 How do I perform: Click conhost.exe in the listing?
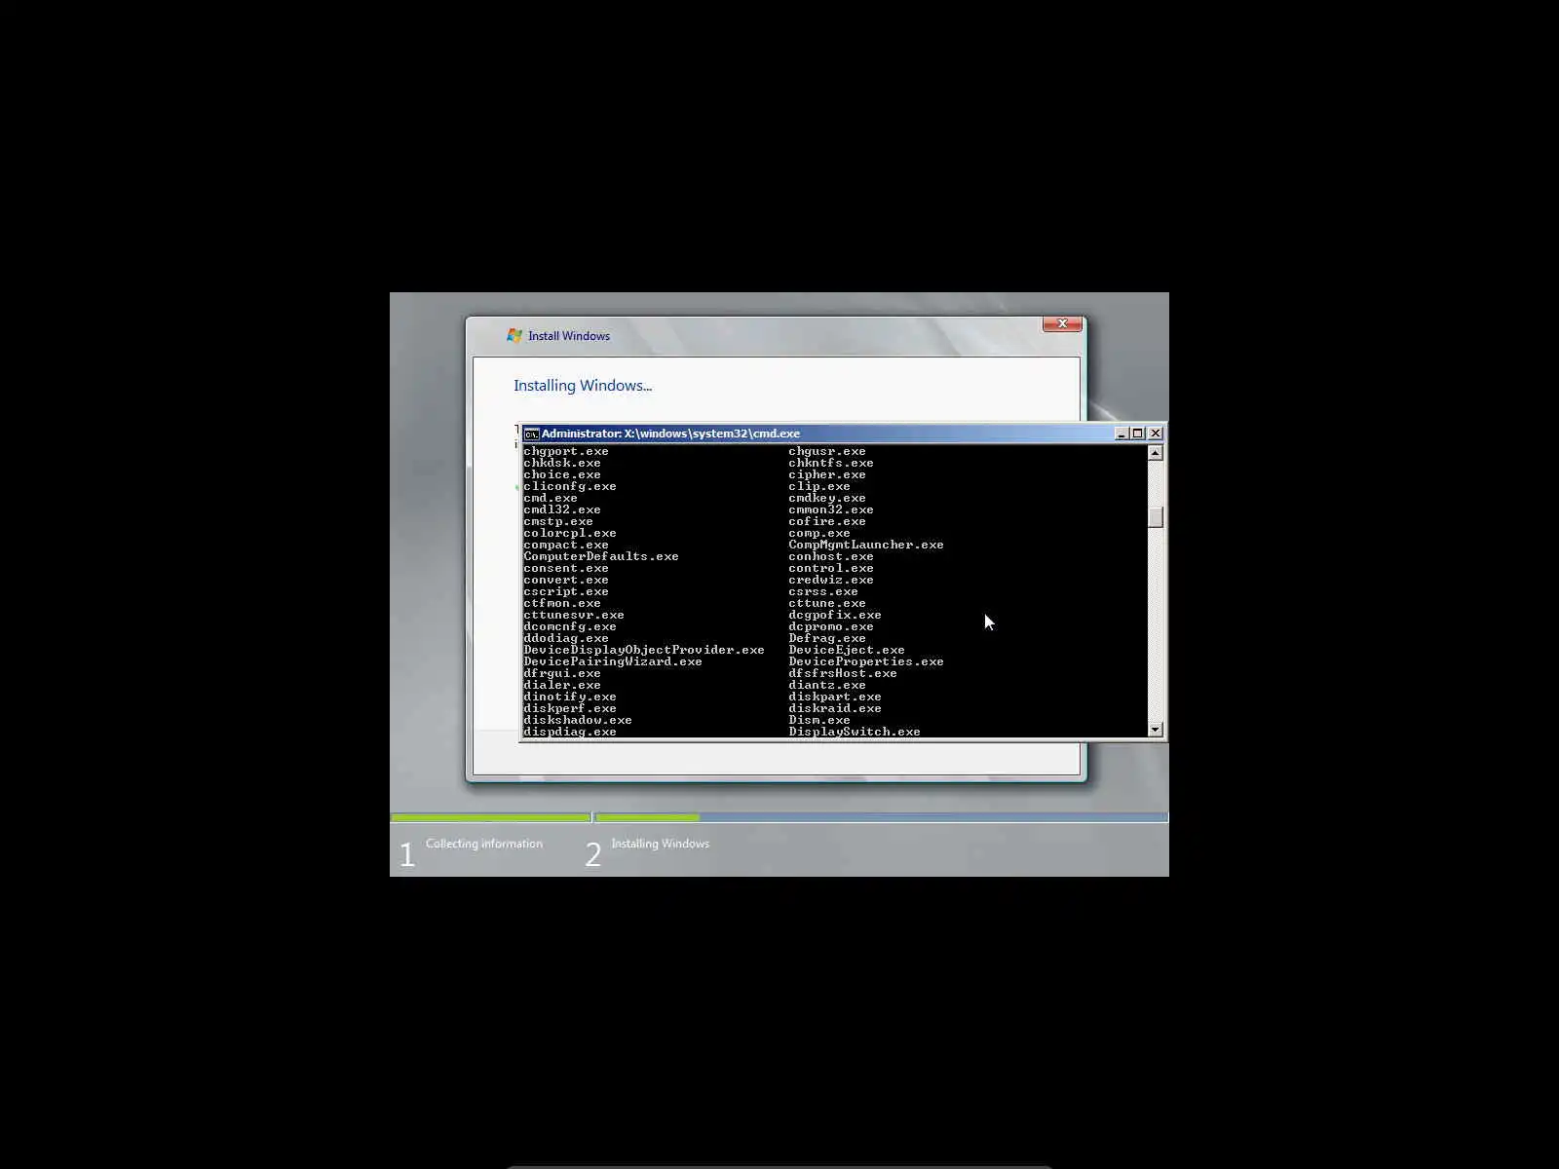pos(831,556)
